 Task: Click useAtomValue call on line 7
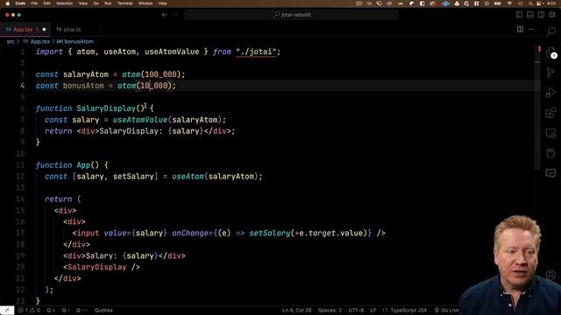140,120
